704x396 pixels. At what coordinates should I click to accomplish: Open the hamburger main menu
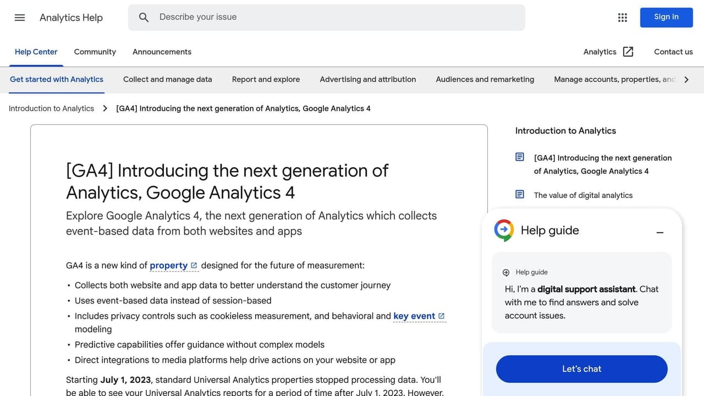point(20,18)
